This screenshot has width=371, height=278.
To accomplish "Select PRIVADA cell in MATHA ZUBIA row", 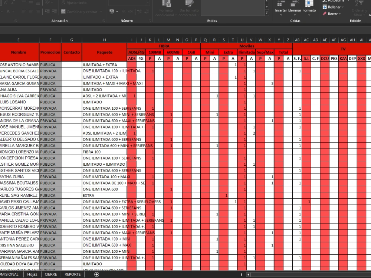I will click(50, 177).
